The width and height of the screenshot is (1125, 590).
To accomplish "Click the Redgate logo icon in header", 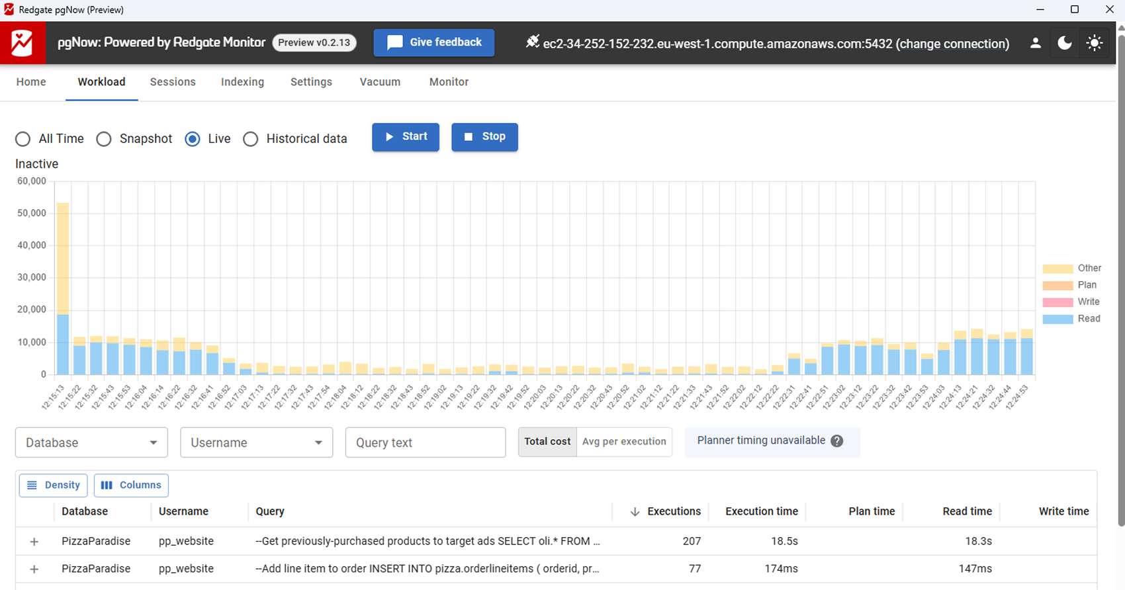I will (x=22, y=43).
